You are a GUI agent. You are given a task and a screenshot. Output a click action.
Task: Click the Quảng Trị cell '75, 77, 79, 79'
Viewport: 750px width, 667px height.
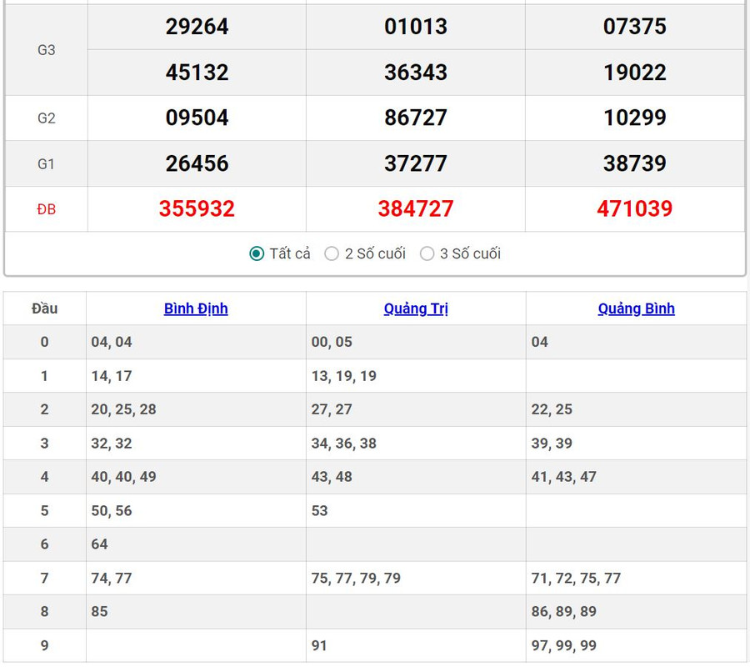click(x=356, y=578)
